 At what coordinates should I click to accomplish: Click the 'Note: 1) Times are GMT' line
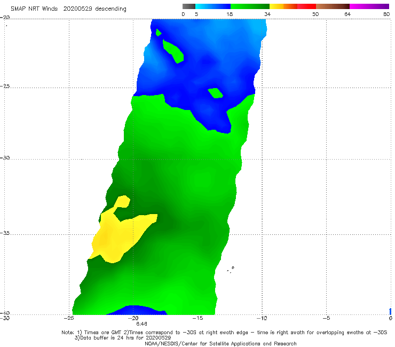coord(224,333)
